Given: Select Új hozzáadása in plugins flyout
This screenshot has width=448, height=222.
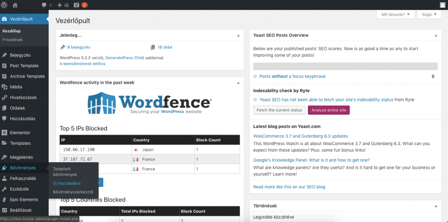Looking at the screenshot, I should 67,183.
